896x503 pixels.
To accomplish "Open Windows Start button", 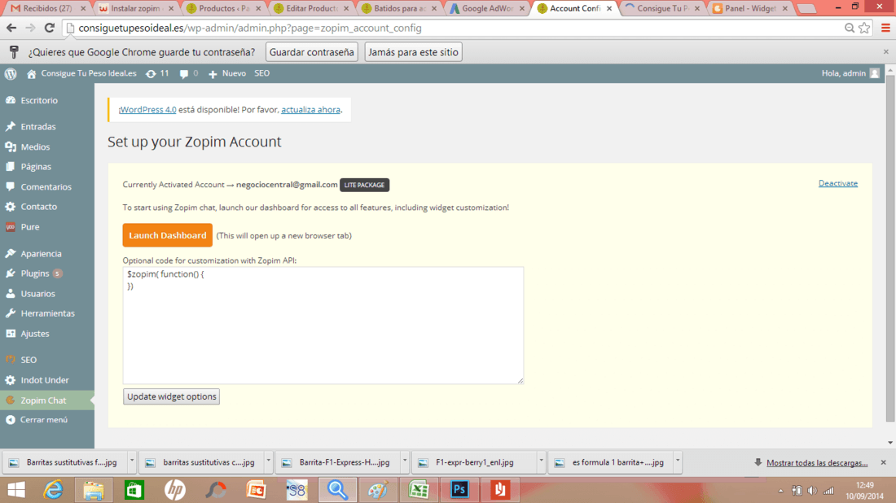I will coord(16,490).
